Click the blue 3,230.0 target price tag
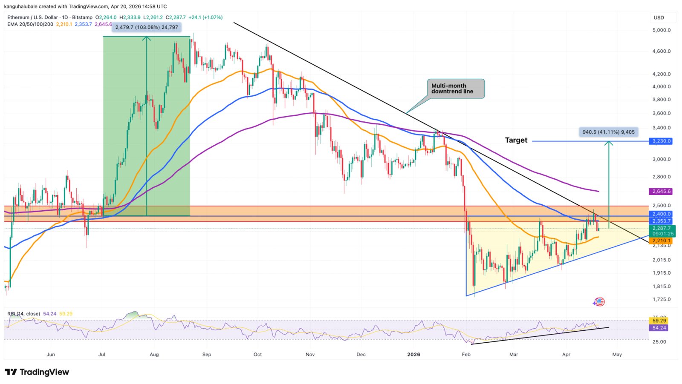 click(x=660, y=141)
